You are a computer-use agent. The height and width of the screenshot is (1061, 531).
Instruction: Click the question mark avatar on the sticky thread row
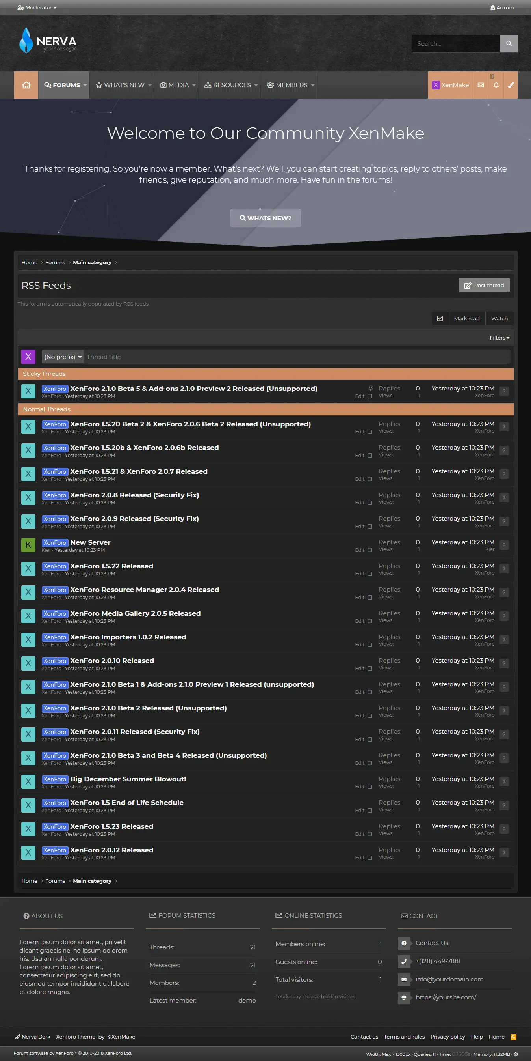(x=504, y=391)
